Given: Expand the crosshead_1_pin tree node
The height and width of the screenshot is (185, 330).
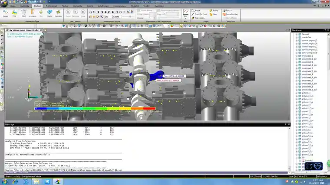Looking at the screenshot, I should pyautogui.click(x=297, y=59).
